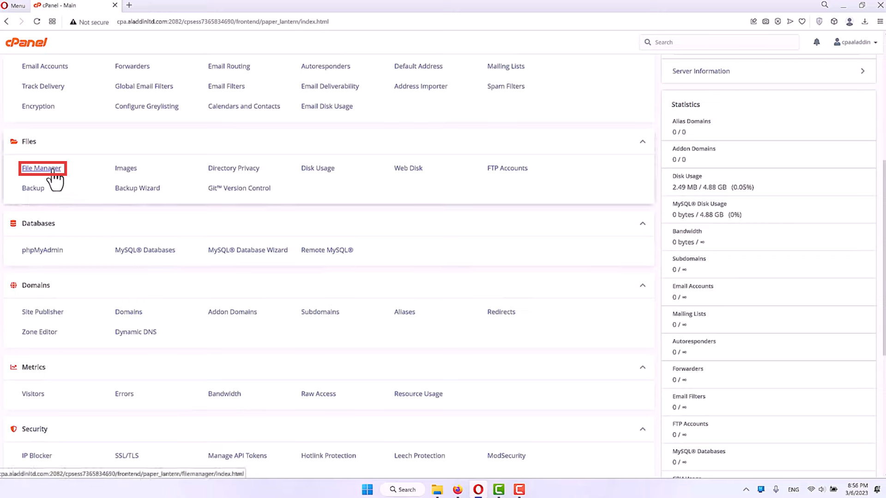The image size is (886, 498).
Task: Collapse the Files section
Action: 642,142
